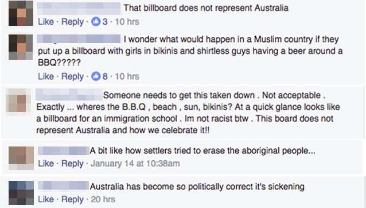The width and height of the screenshot is (366, 208).
Task: Like the comment about settlers and aboriginal people
Action: pos(46,163)
